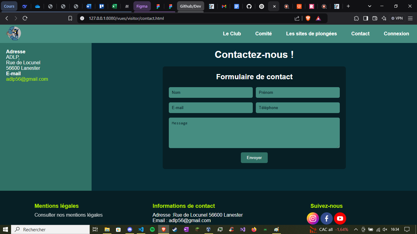Click the Prénom input field
This screenshot has width=417, height=234.
pyautogui.click(x=298, y=92)
